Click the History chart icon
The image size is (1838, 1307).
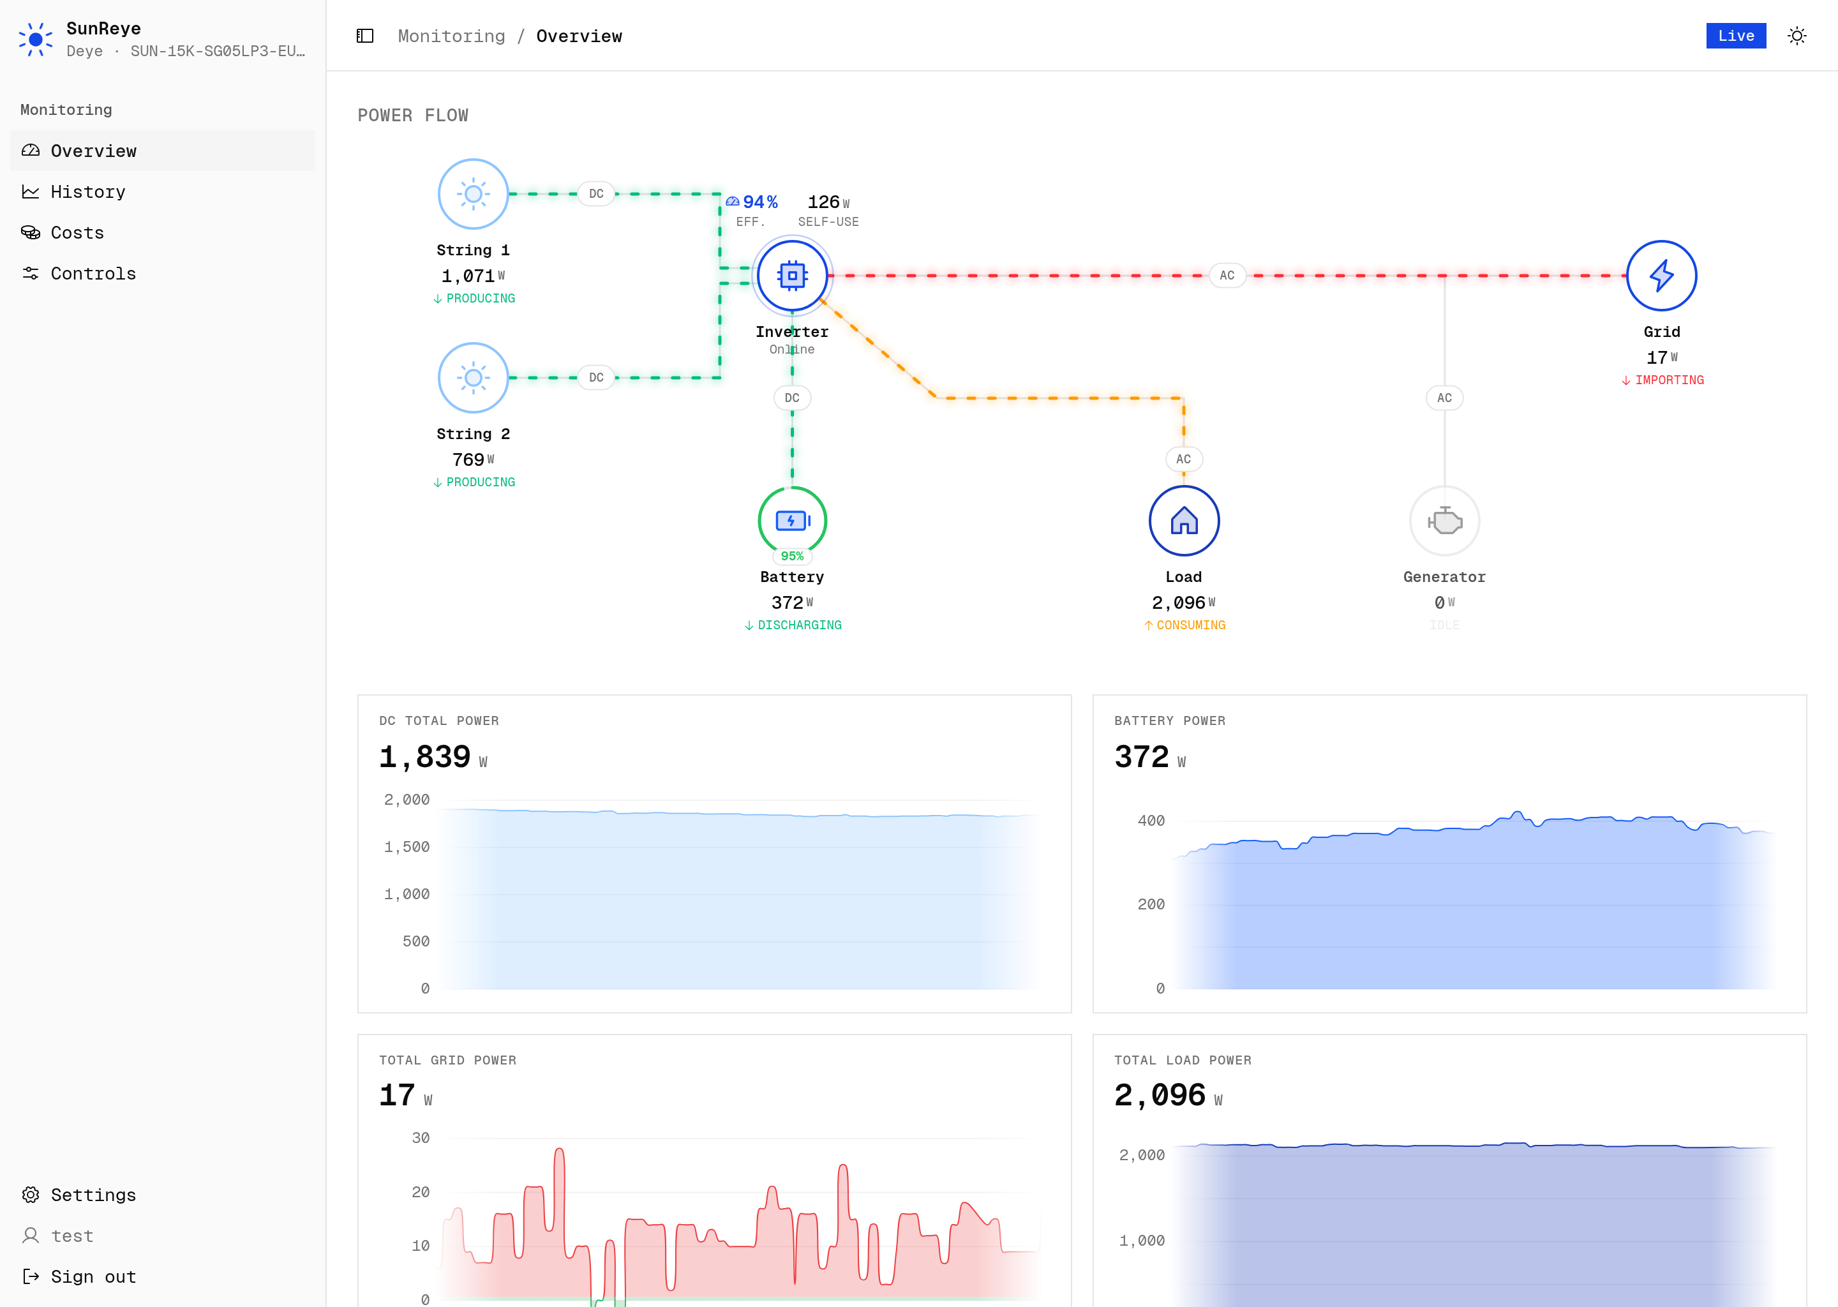click(x=31, y=191)
